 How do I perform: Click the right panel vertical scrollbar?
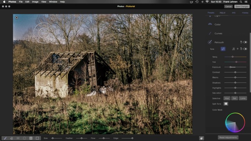[250, 62]
